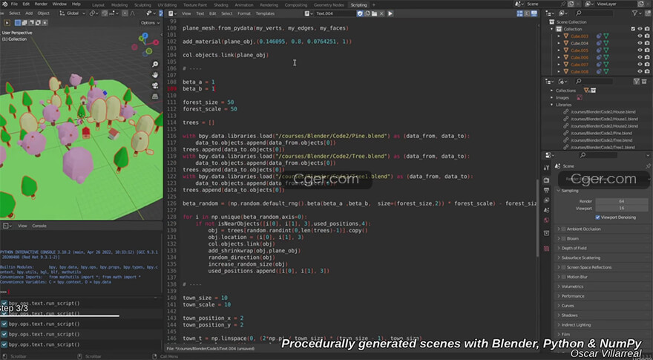Click the Z axis on navigation gizmo
653x360 pixels.
pyautogui.click(x=145, y=36)
